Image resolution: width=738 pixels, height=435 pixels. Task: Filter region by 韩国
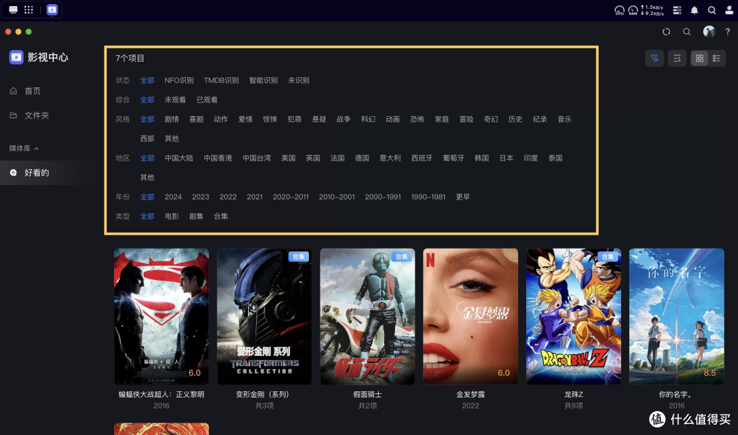(482, 158)
